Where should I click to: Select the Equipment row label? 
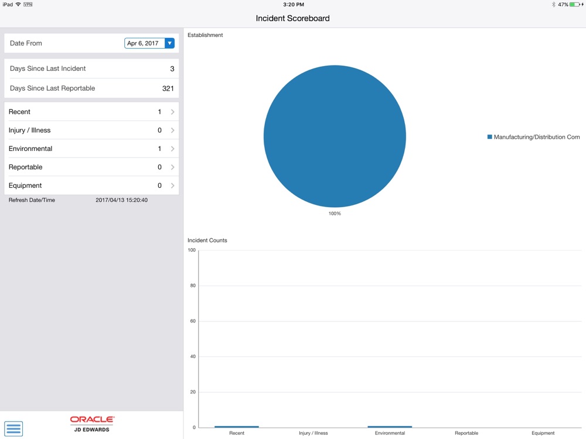point(25,186)
